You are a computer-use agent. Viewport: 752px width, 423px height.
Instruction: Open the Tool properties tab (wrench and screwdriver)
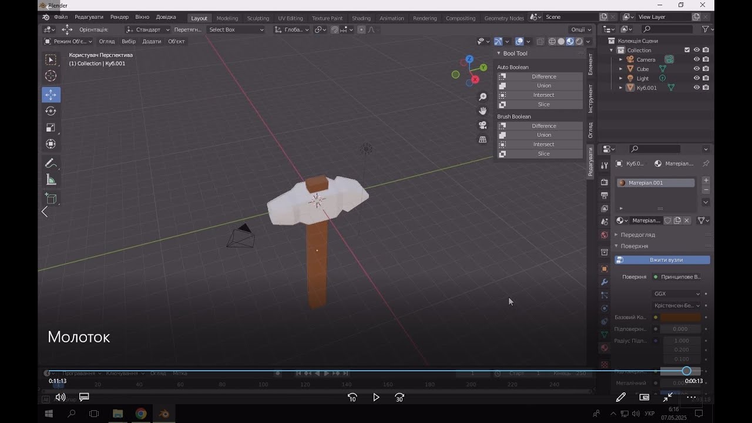coord(604,166)
